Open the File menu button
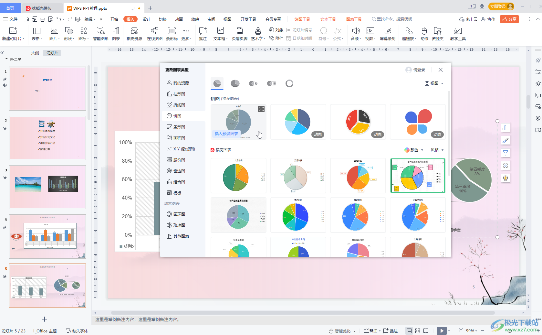The image size is (542, 335). (11, 19)
